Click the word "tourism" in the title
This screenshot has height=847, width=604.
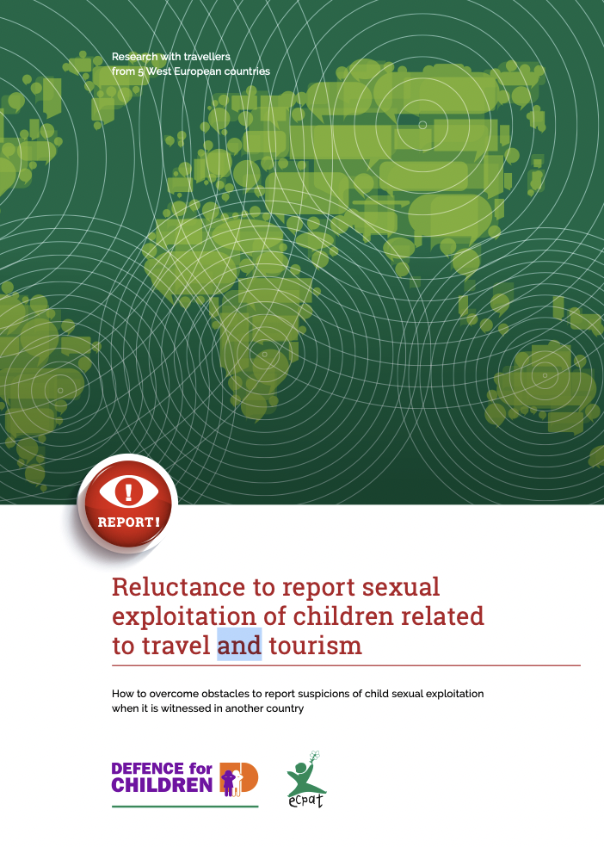(x=315, y=646)
